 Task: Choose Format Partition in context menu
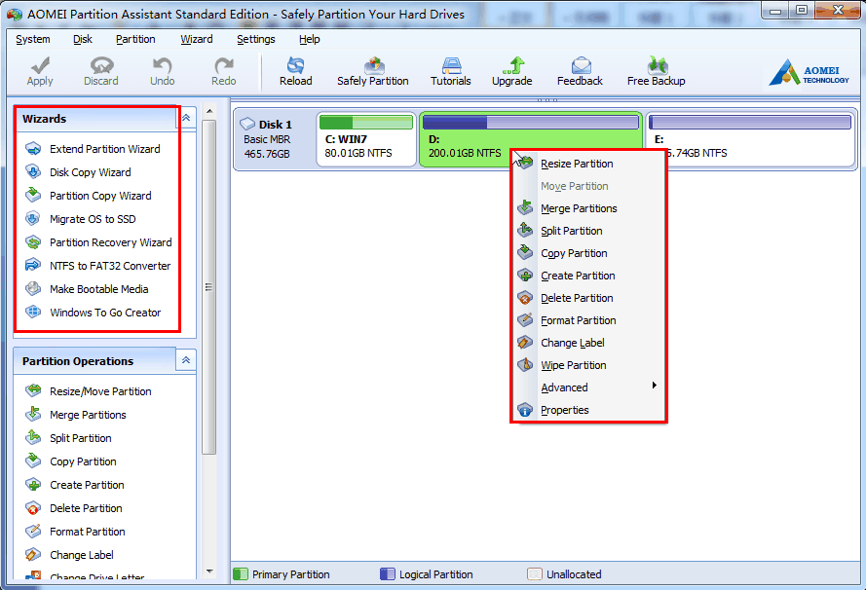(588, 320)
